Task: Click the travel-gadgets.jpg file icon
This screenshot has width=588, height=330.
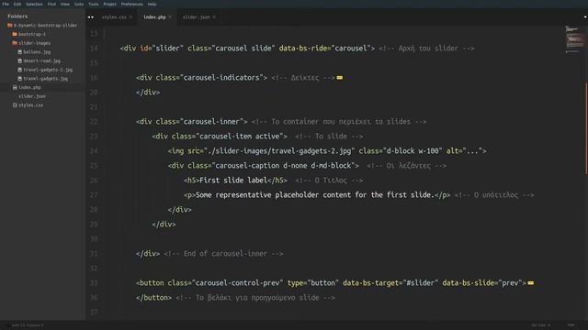Action: click(x=20, y=79)
